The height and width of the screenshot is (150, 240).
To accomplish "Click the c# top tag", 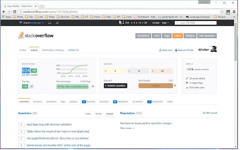I will pyautogui.click(x=31, y=87).
